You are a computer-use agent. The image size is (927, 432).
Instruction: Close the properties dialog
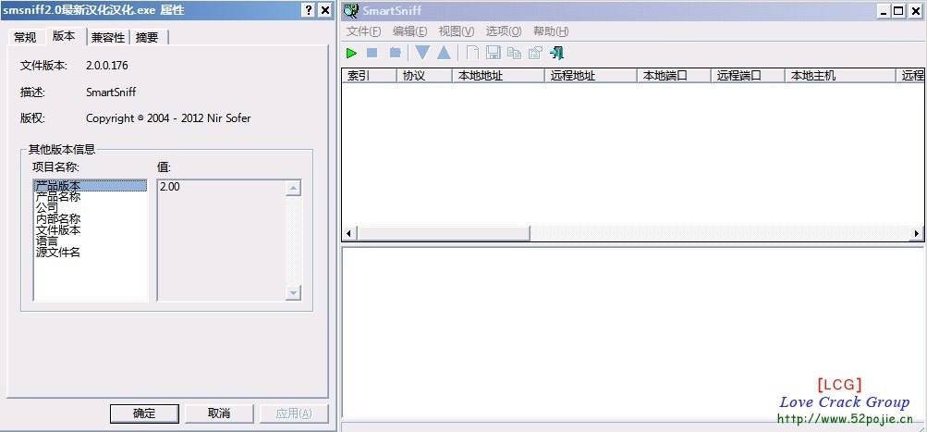(324, 10)
